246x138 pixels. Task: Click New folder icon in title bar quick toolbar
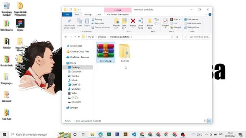75,10
